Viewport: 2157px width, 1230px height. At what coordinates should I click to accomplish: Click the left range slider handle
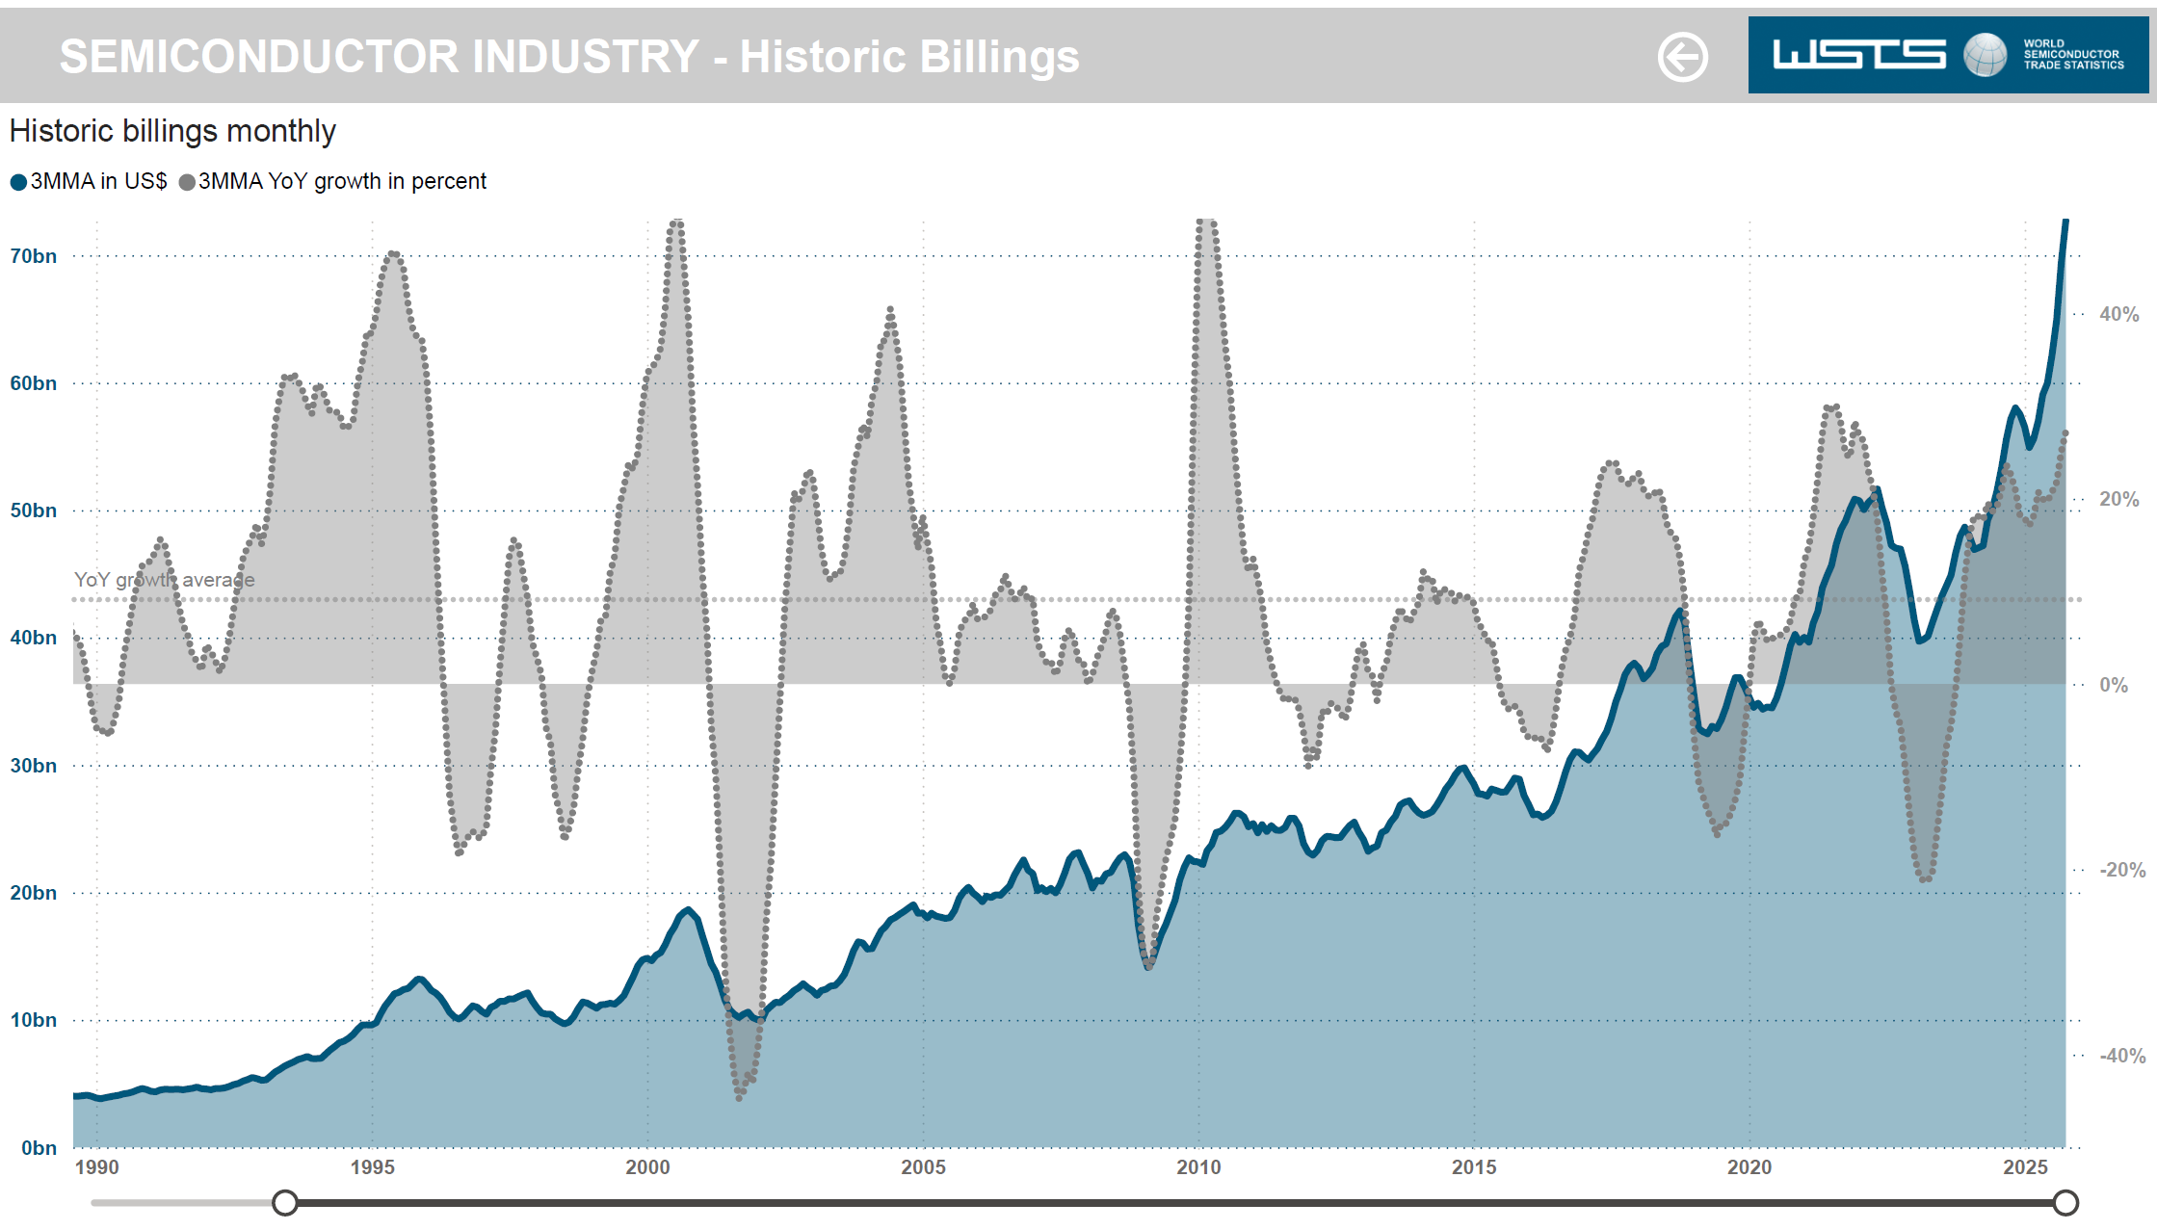click(285, 1202)
